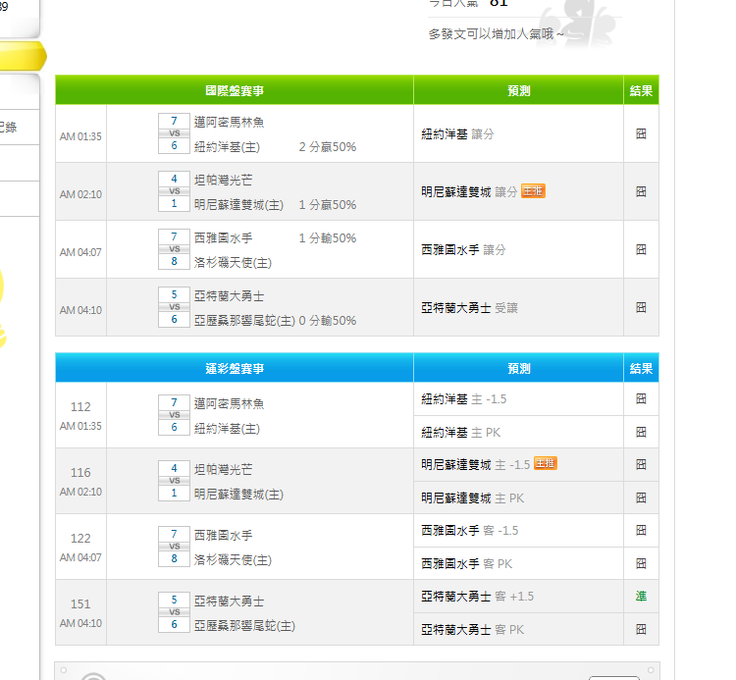This screenshot has height=680, width=736.
Task: Click the result icon for 紐約洋基 主 -1.5
Action: point(641,399)
